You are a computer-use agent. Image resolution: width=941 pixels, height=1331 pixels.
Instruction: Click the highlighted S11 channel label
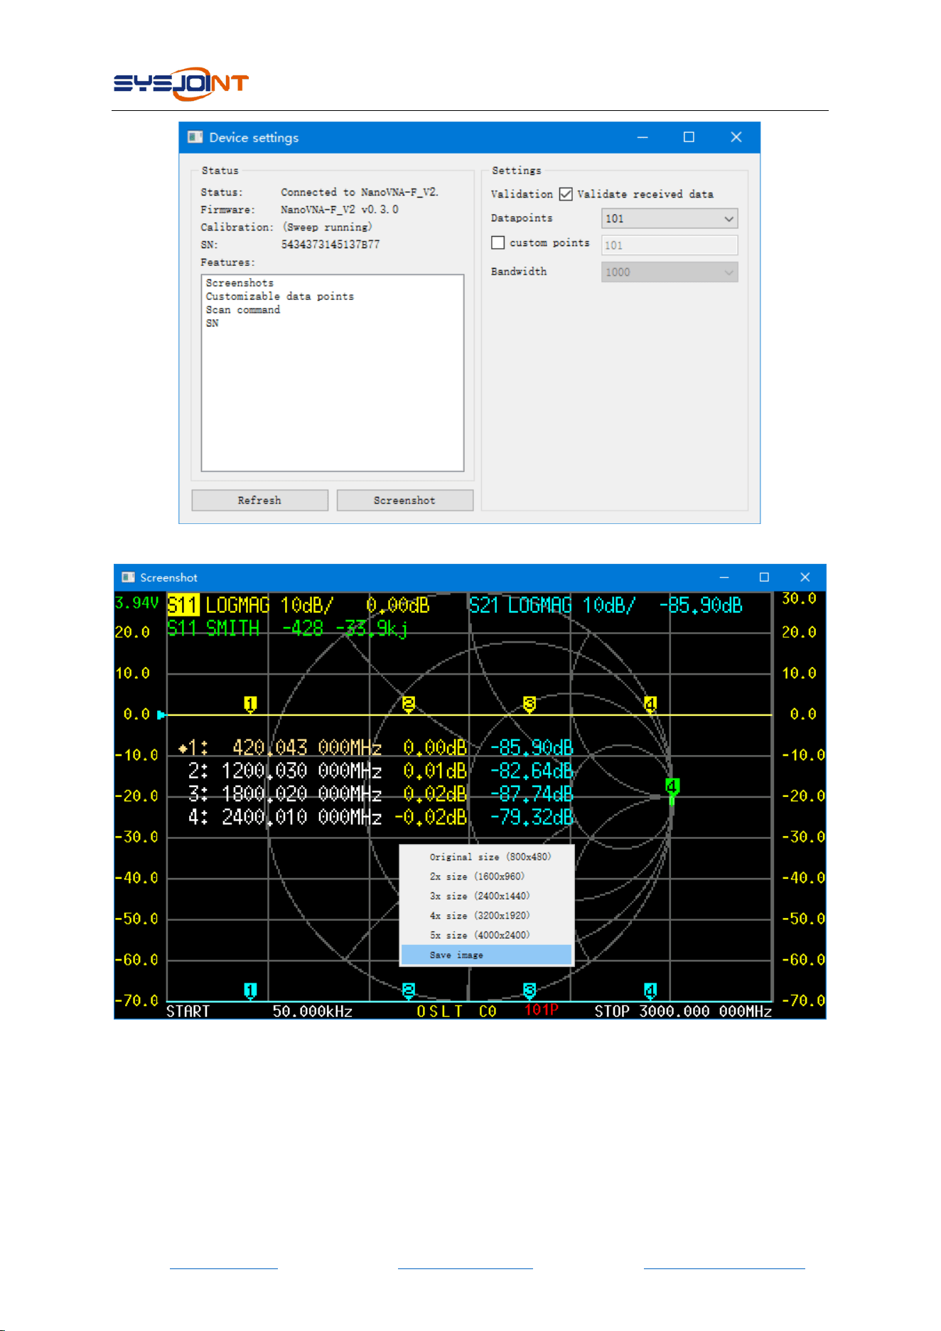(183, 605)
